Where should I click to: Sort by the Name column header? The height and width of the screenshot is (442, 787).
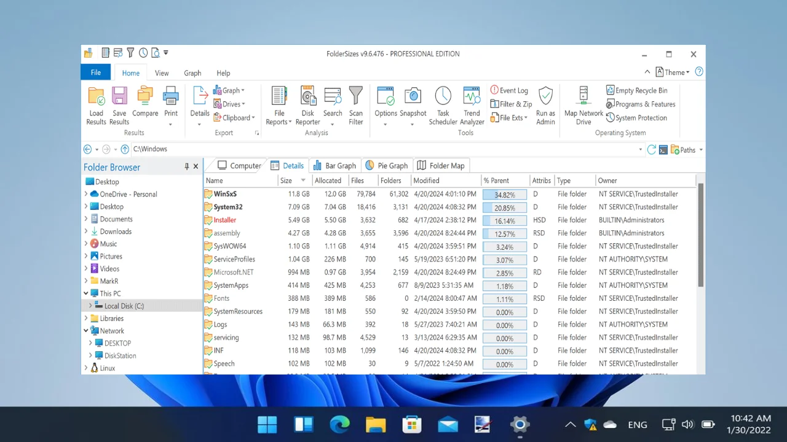pyautogui.click(x=240, y=180)
